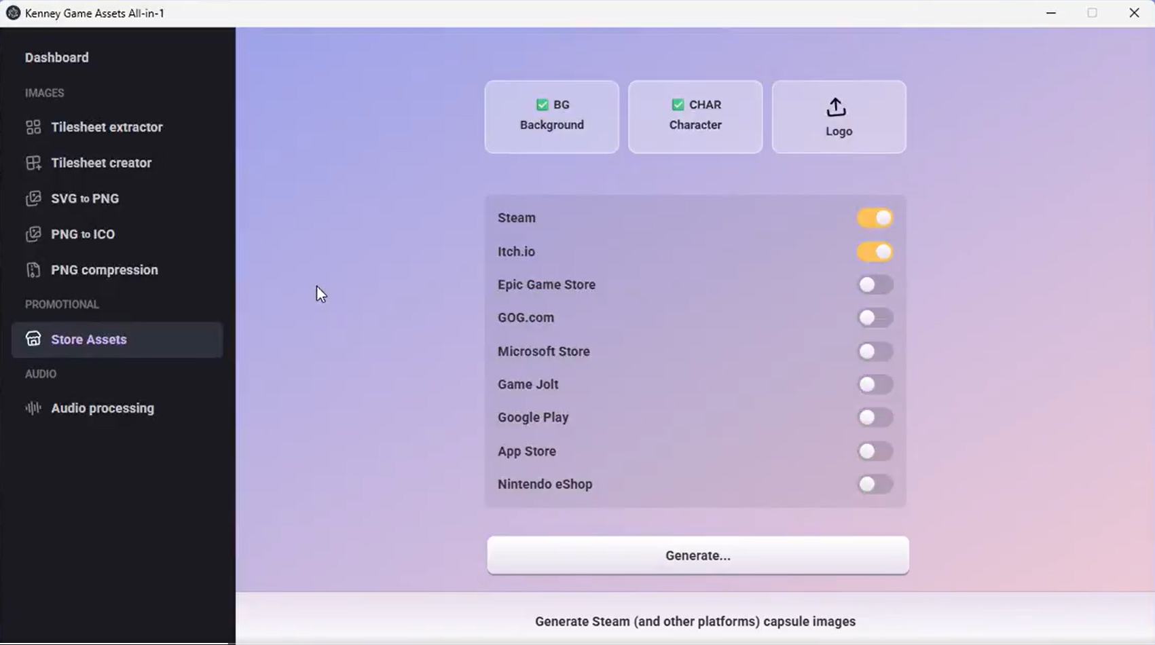Click the Store Assets shop icon

33,339
